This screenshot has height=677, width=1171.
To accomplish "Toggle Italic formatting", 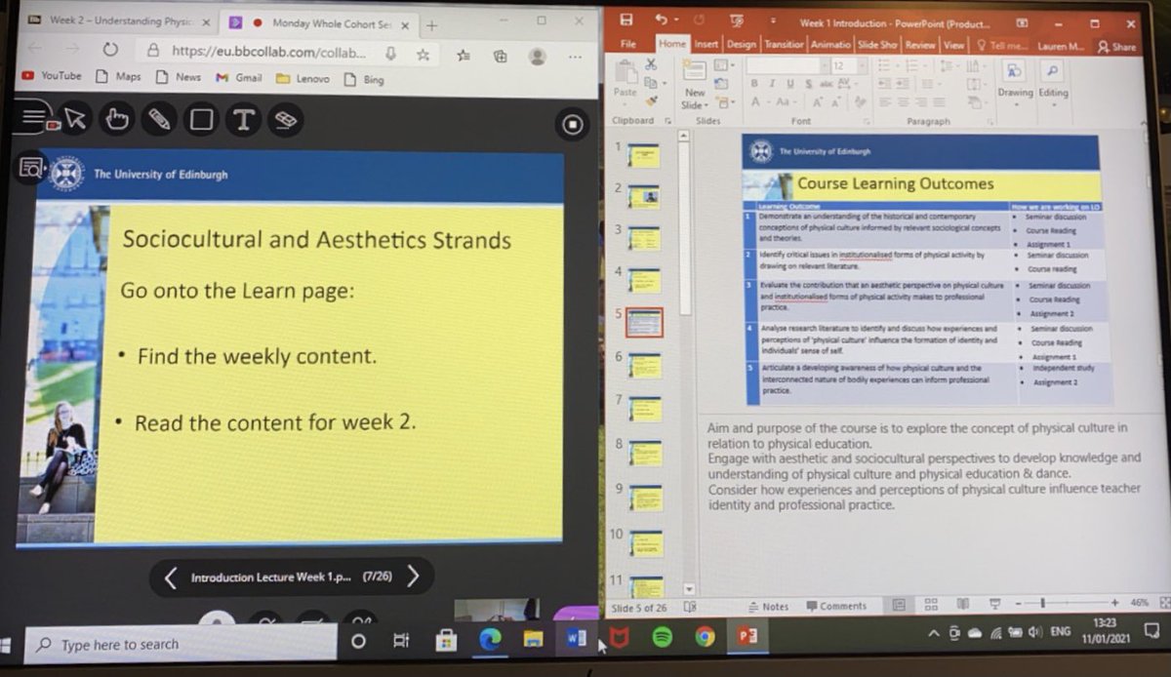I will coord(773,84).
